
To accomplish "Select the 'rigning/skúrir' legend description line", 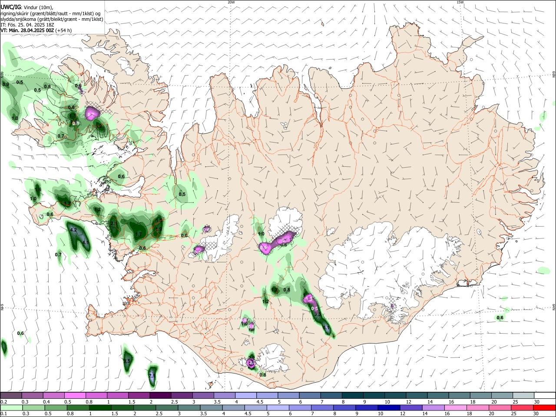I will tap(51, 13).
